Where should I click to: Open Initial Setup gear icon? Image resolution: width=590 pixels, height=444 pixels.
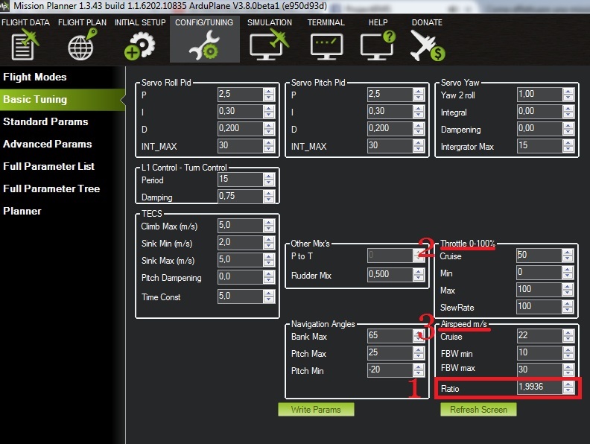139,46
